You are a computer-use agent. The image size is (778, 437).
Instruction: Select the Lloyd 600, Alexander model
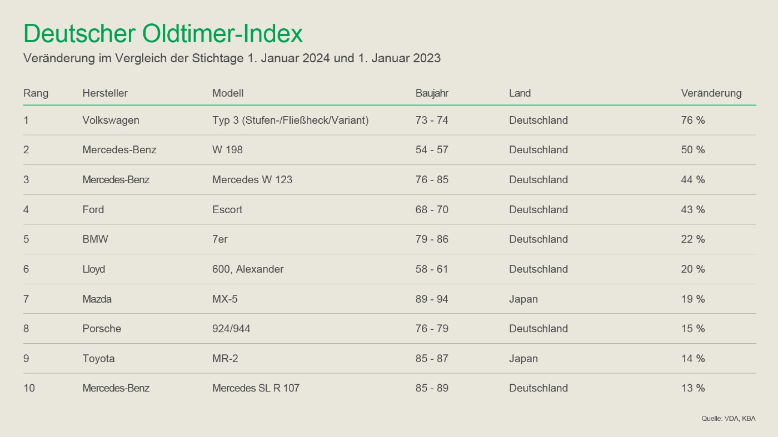(x=248, y=269)
